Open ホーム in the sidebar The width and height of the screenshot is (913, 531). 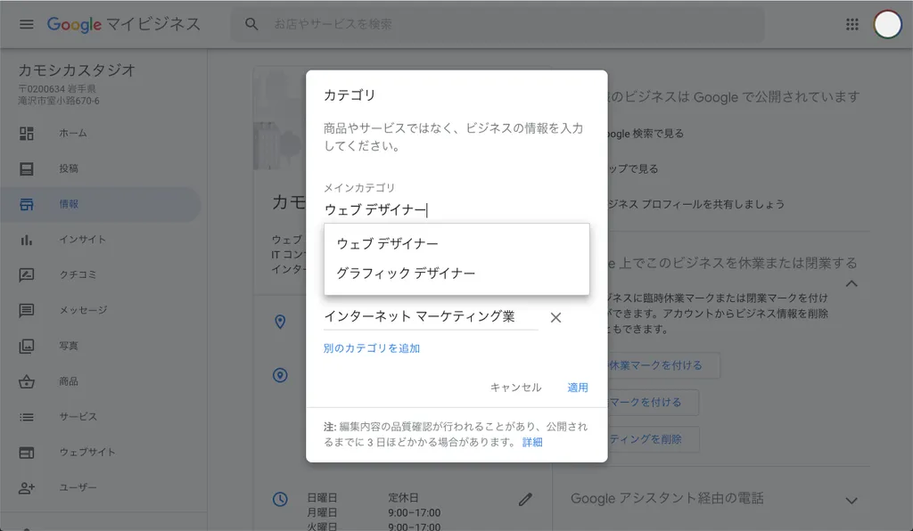coord(73,133)
